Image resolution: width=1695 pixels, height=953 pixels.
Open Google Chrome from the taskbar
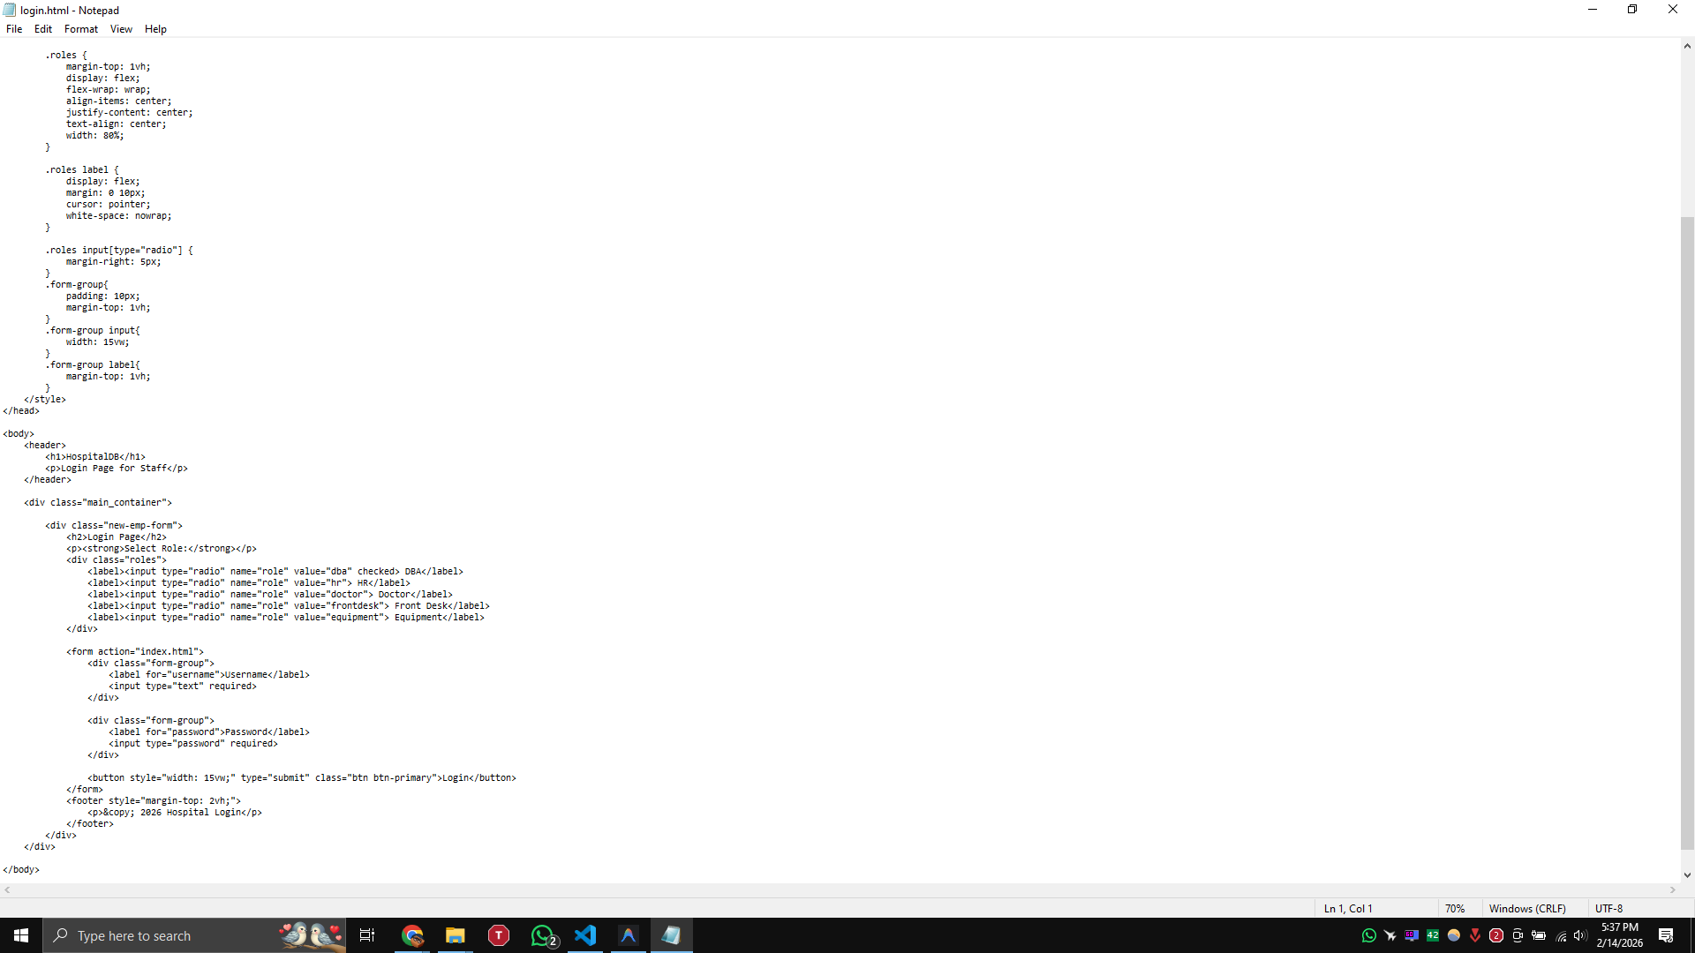(x=412, y=935)
